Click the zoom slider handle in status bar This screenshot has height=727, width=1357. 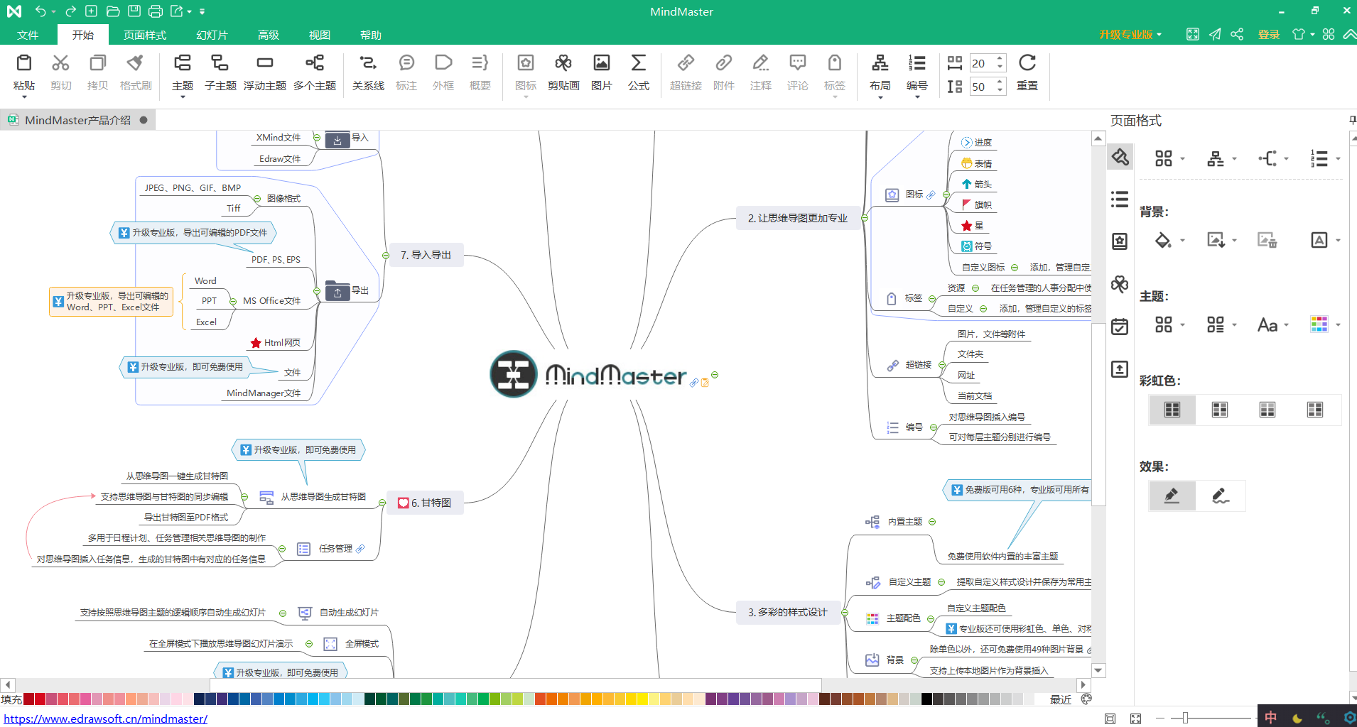1185,718
